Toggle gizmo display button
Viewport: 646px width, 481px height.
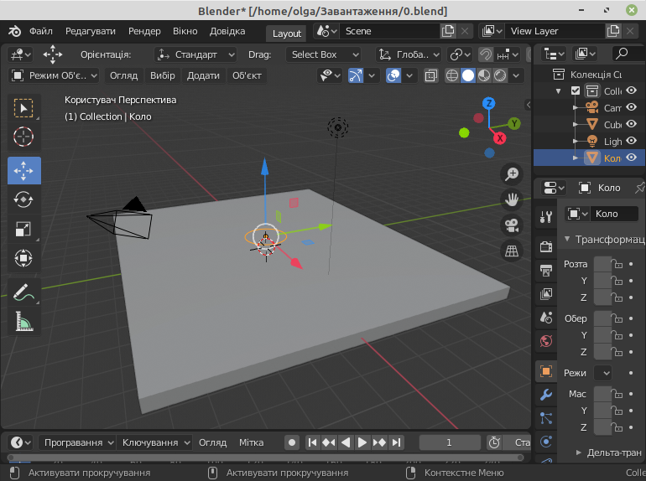pos(355,75)
